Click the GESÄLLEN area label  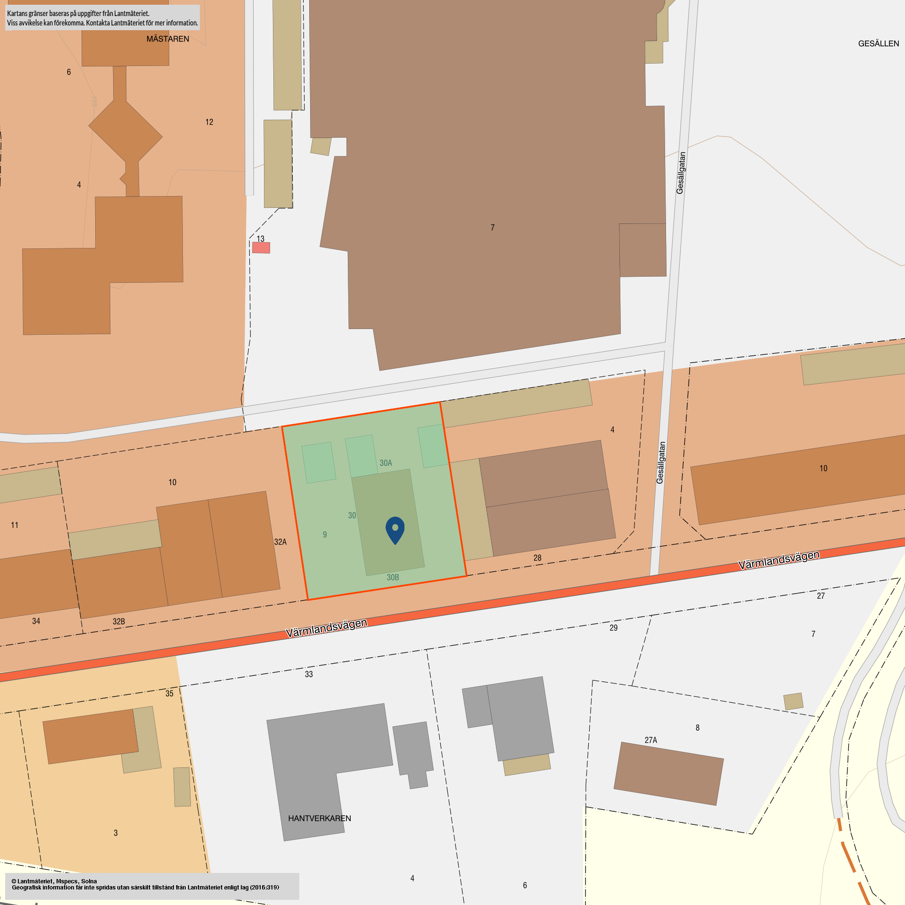(x=878, y=44)
